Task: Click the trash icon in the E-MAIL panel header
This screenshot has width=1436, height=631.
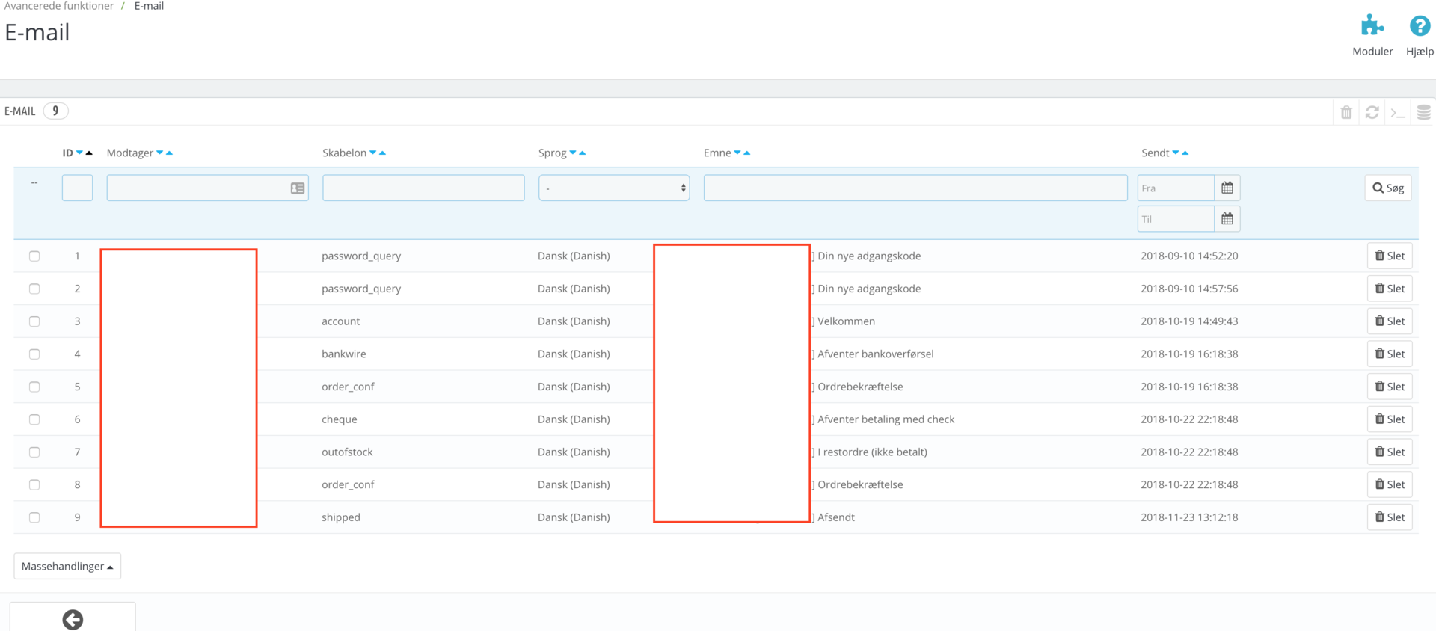Action: pyautogui.click(x=1346, y=112)
